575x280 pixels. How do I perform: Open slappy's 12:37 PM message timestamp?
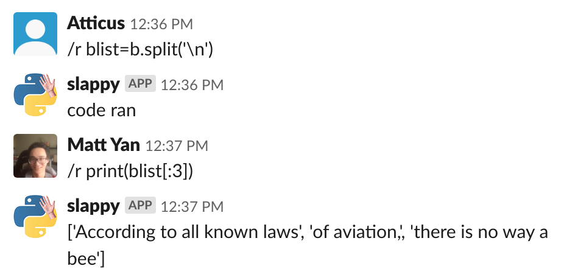(x=192, y=207)
